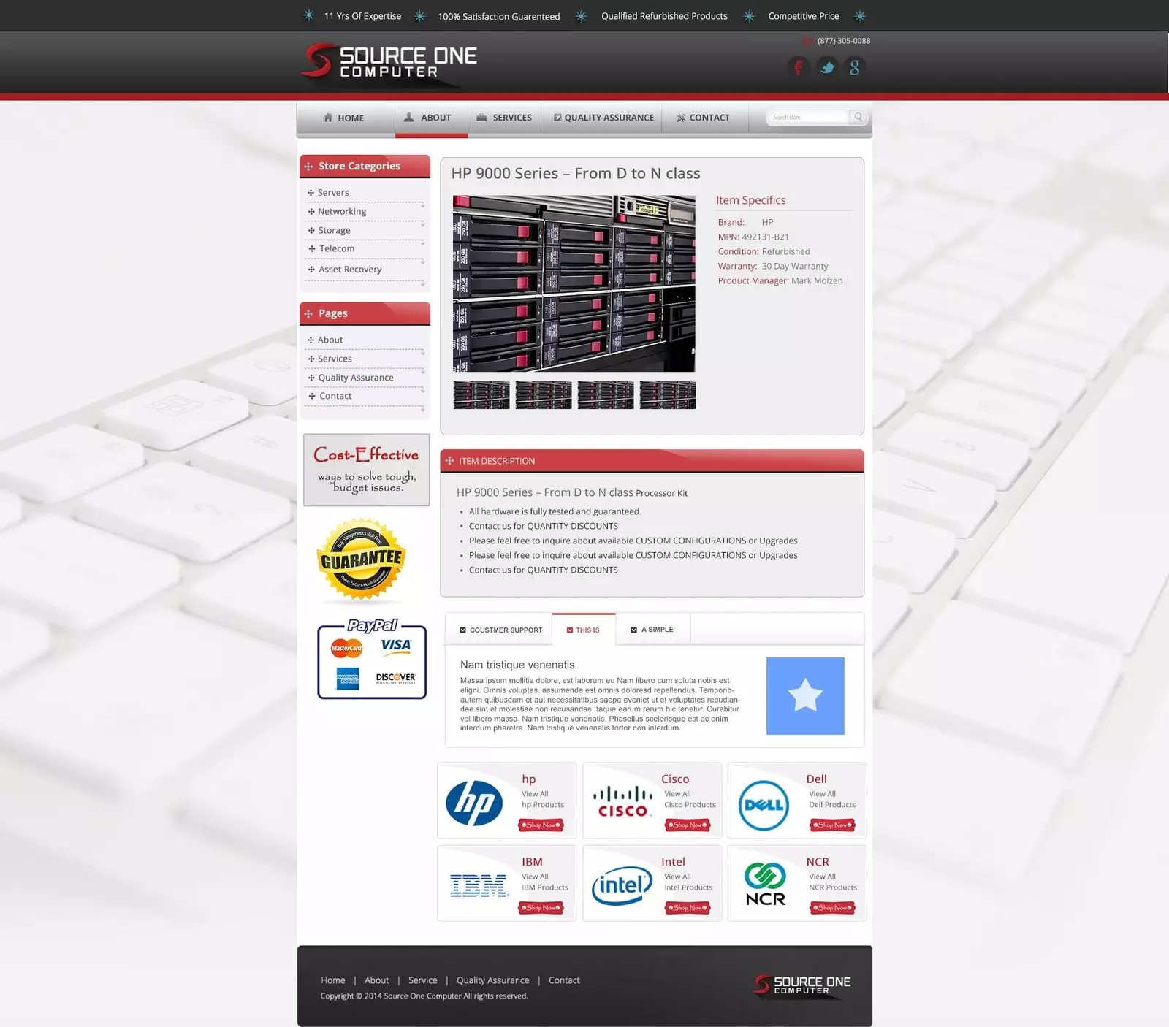The height and width of the screenshot is (1027, 1169).
Task: Click Shop Now for hp products
Action: pos(541,825)
